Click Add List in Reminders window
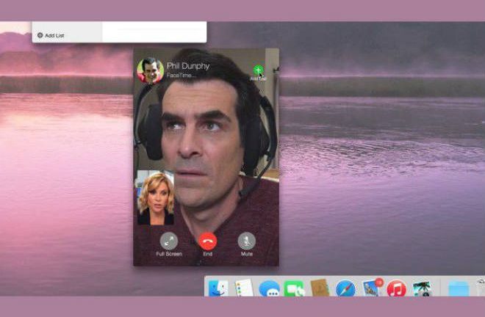The height and width of the screenshot is (317, 485). [x=51, y=35]
